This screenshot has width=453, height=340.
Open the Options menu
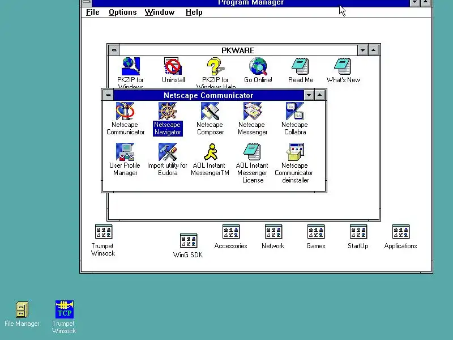coord(123,12)
